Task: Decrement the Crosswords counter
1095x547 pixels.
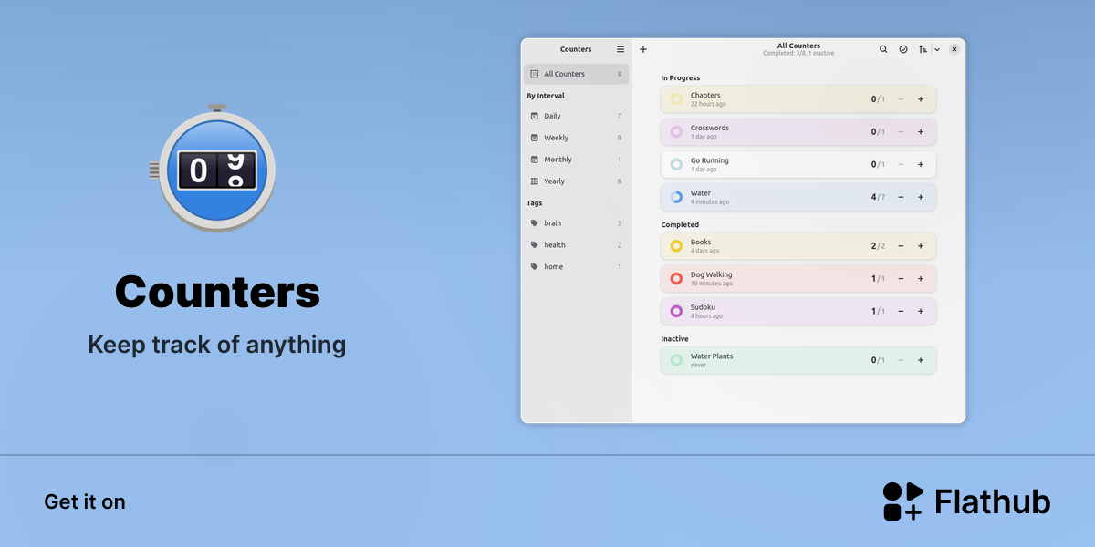Action: (901, 132)
